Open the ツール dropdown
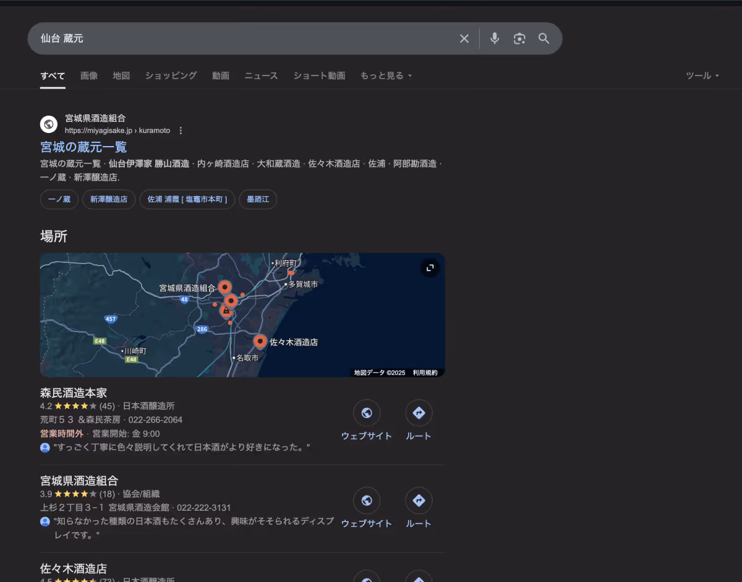Image resolution: width=742 pixels, height=582 pixels. pyautogui.click(x=702, y=75)
